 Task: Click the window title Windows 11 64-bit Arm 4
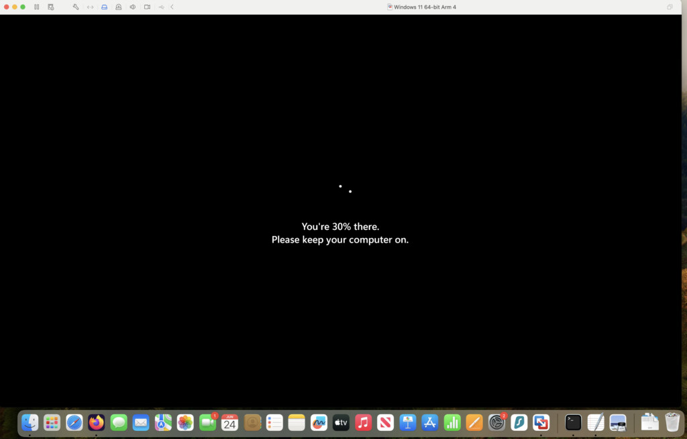[x=425, y=7]
